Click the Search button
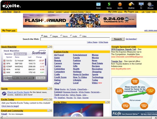The image size is (157, 119). pyautogui.click(x=118, y=39)
